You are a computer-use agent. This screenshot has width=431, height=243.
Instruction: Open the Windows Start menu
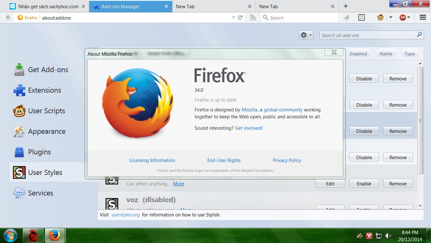point(11,235)
